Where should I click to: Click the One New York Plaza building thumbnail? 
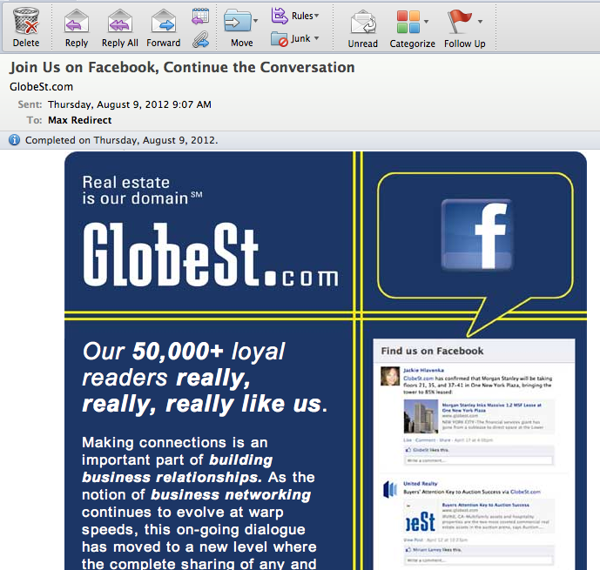[421, 416]
